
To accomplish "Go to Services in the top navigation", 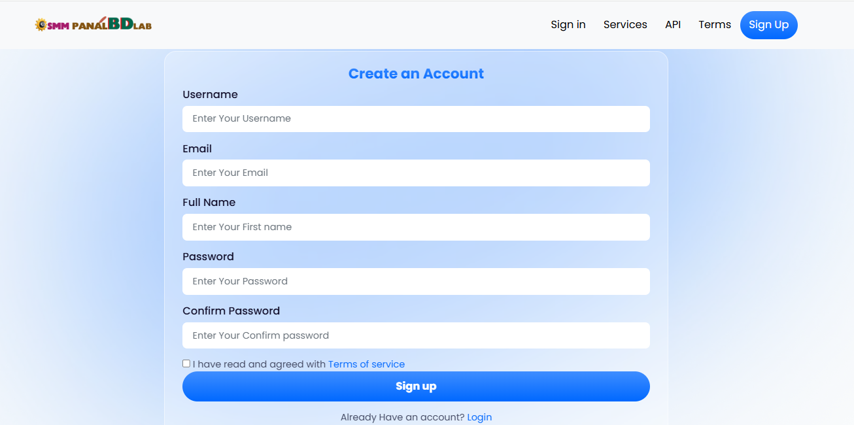I will [x=624, y=25].
